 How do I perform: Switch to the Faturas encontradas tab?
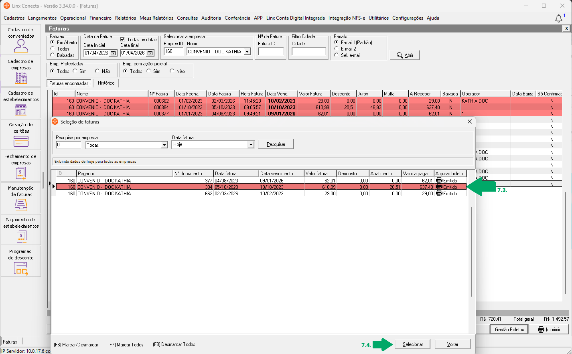[x=69, y=83]
